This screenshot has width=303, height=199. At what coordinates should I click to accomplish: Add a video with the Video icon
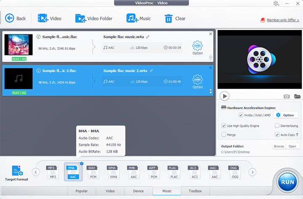[43, 18]
